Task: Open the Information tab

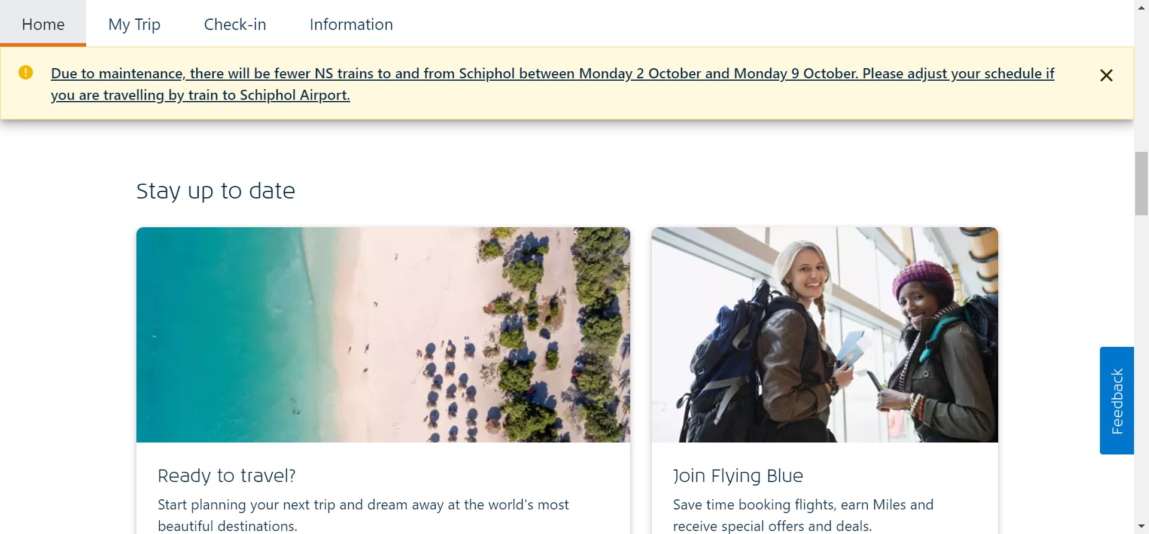Action: coord(351,24)
